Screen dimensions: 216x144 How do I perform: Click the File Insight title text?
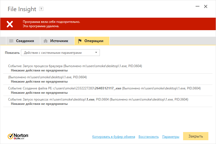click(22, 9)
